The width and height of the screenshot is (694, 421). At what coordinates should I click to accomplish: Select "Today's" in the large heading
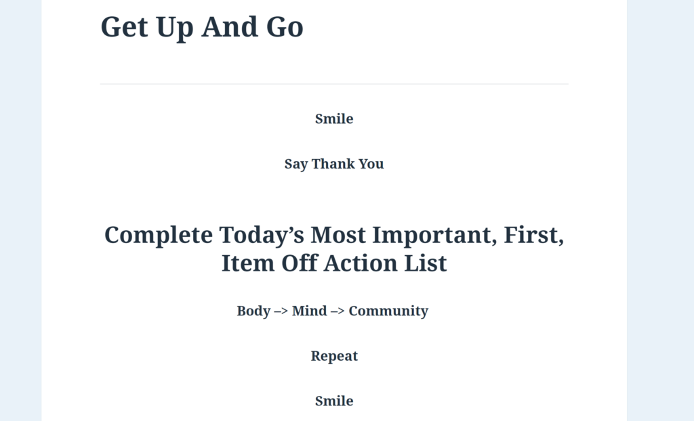pyautogui.click(x=262, y=236)
